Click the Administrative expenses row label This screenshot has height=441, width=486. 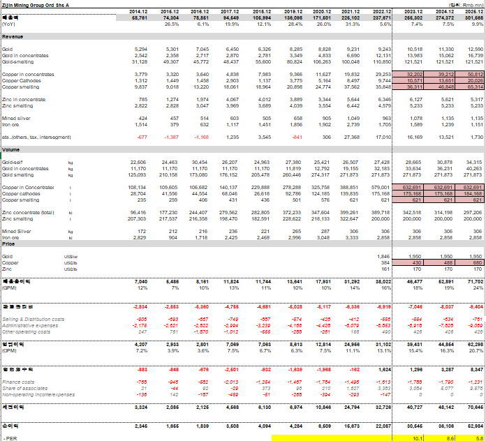click(x=30, y=325)
